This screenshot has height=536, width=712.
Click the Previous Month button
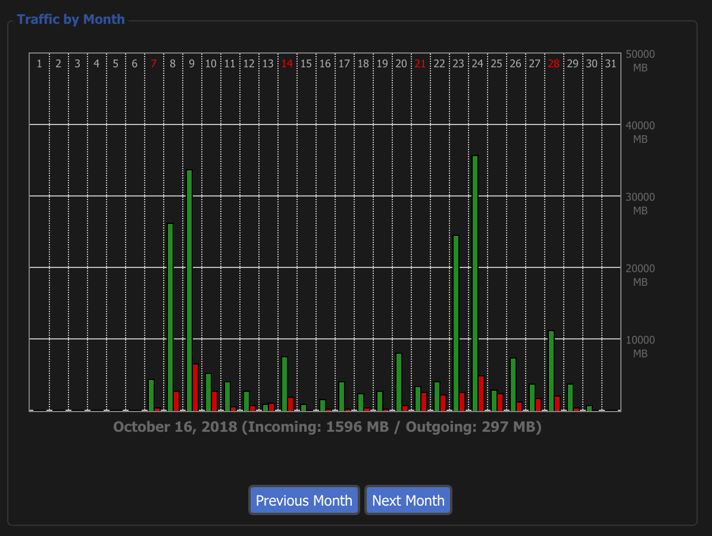point(304,500)
